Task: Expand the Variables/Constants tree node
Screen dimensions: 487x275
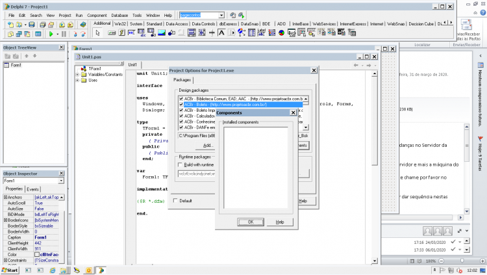Action: pos(77,75)
